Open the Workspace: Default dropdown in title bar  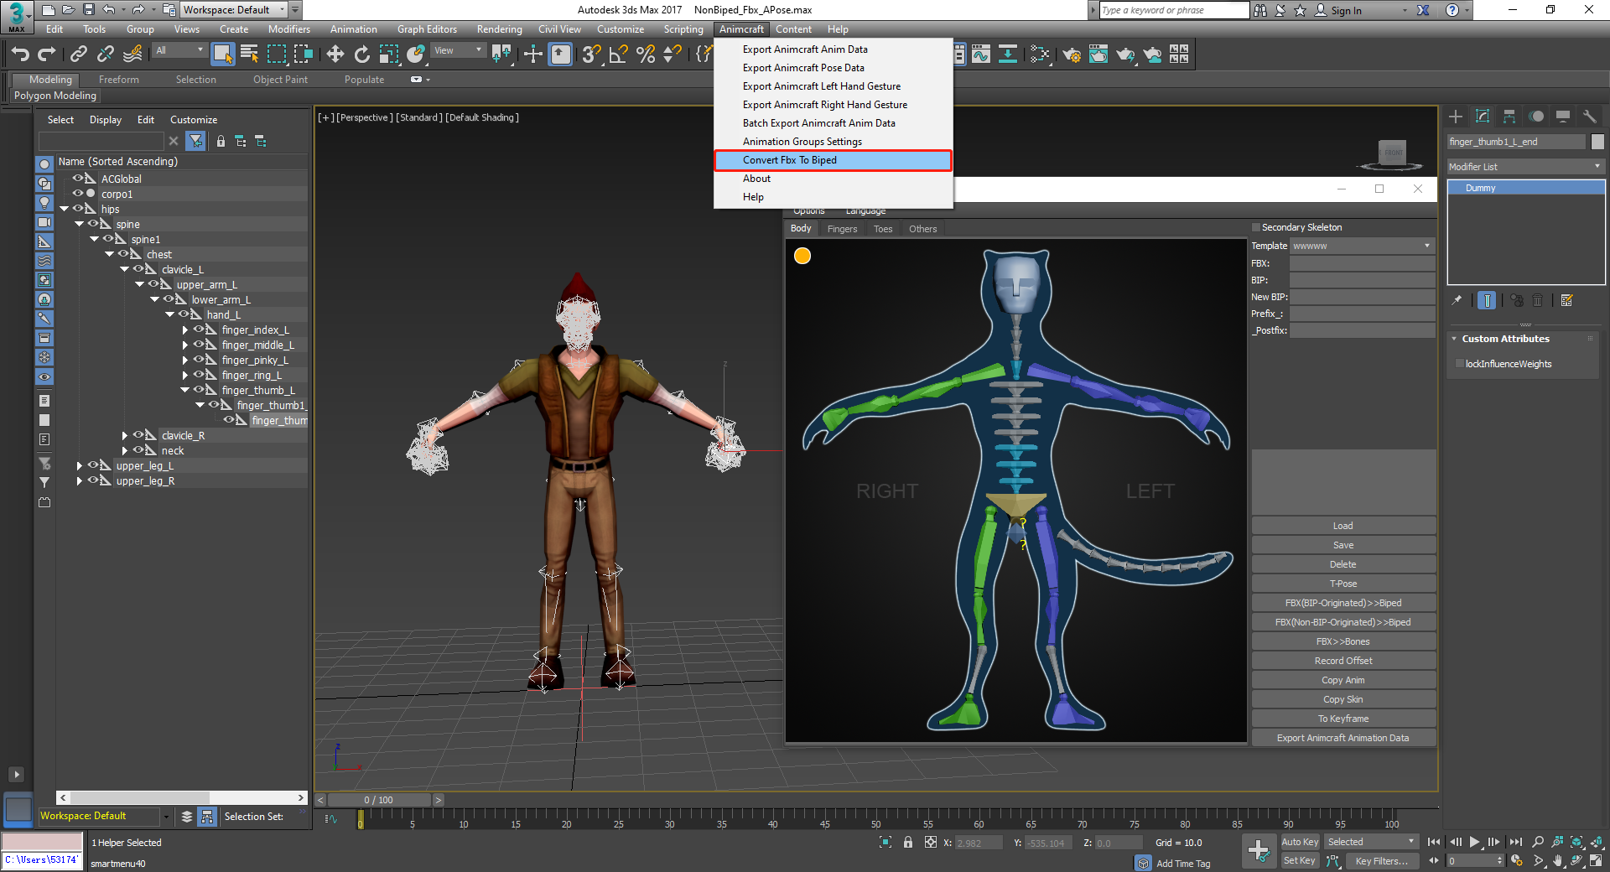(235, 10)
